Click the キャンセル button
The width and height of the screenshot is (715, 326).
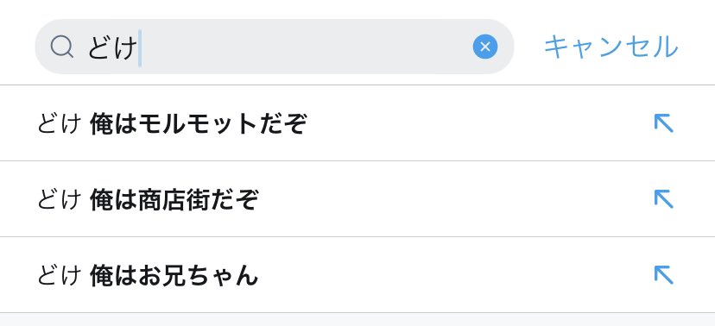click(611, 47)
